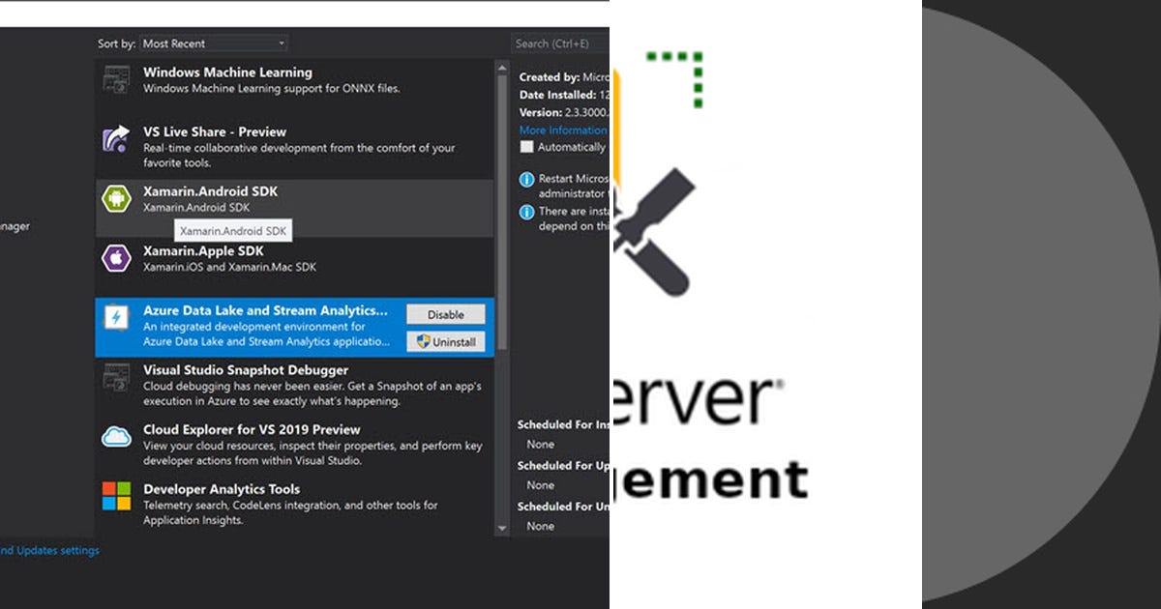Click the scrollbar down arrow

coord(502,529)
